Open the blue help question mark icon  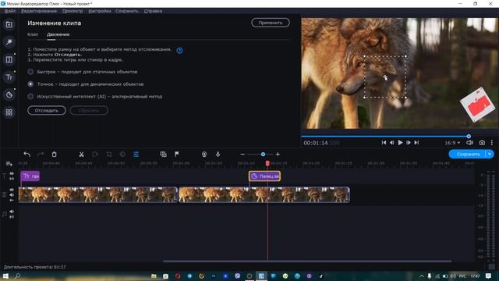[x=179, y=50]
